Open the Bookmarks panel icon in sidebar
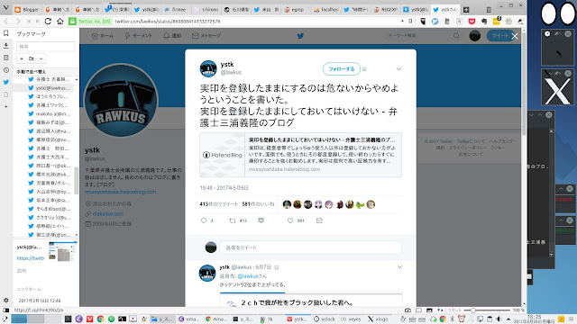The height and width of the screenshot is (324, 577). point(6,33)
